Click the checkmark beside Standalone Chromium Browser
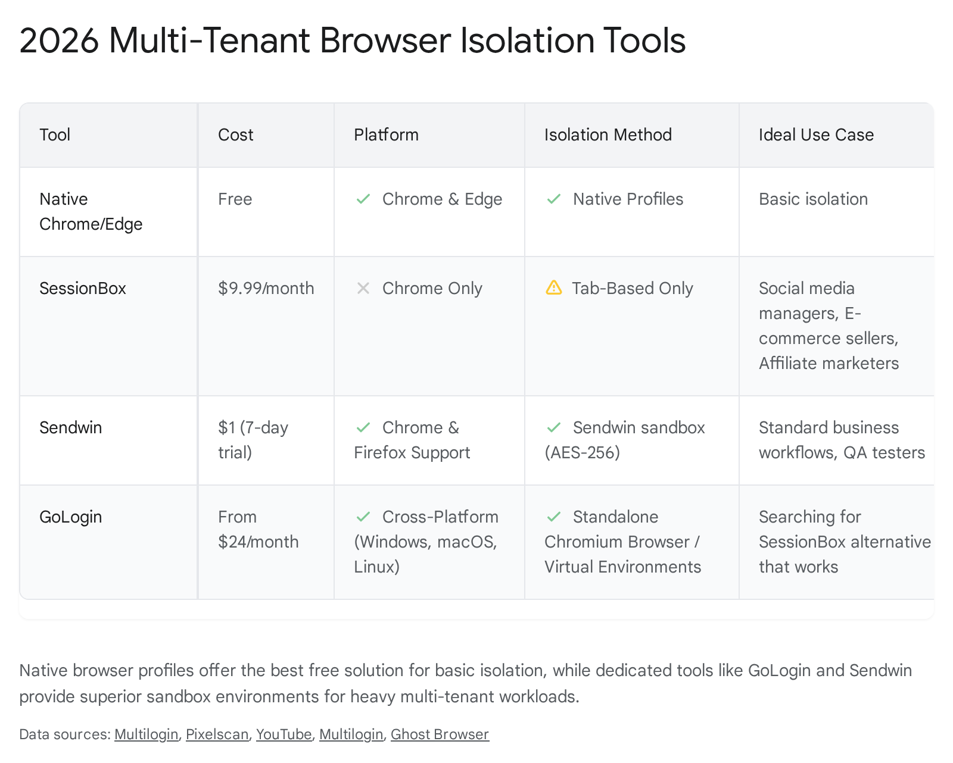 point(554,517)
